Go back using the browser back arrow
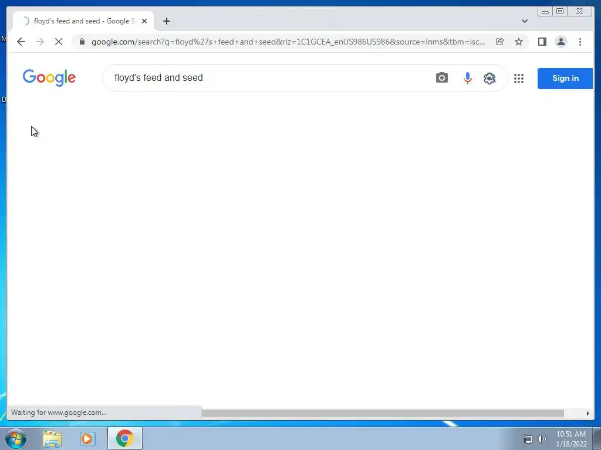Viewport: 601px width, 450px height. point(21,42)
